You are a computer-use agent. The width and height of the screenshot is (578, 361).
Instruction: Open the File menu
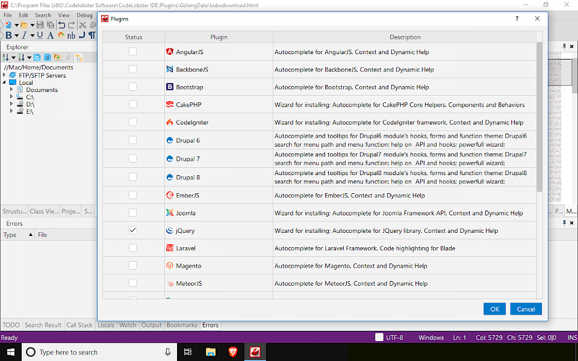pos(8,15)
